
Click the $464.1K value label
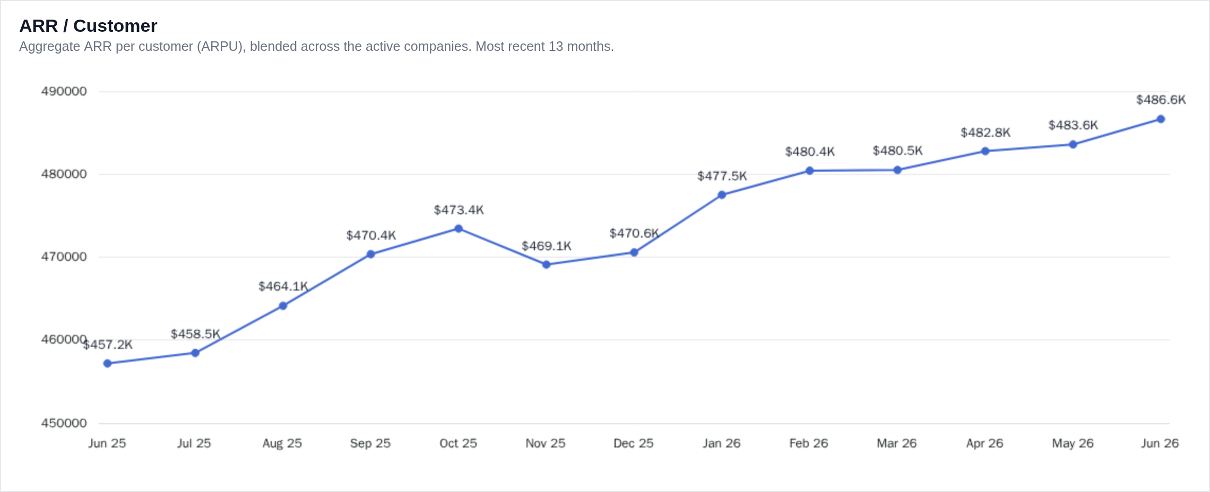click(x=283, y=286)
